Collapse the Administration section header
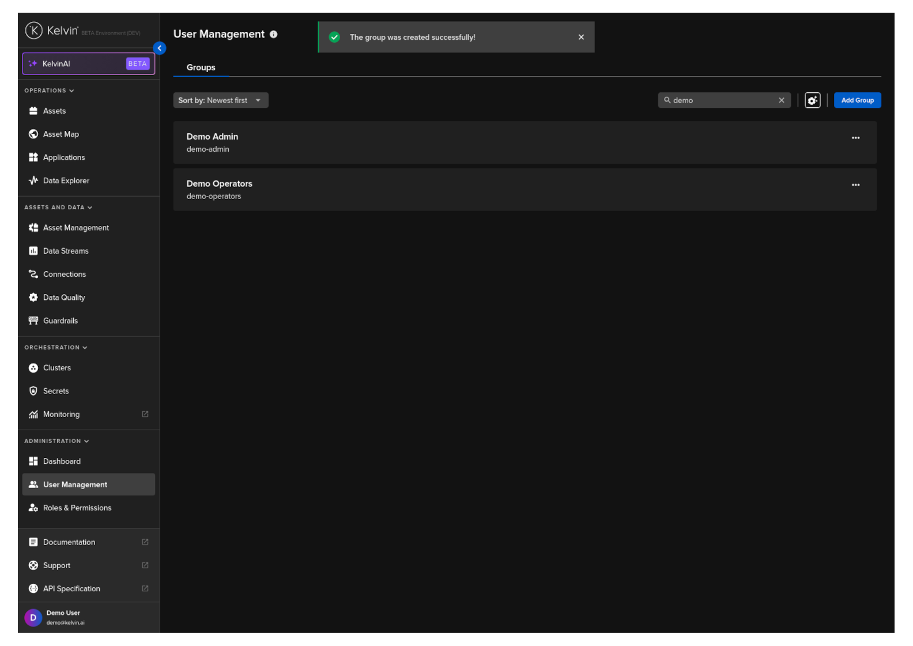The height and width of the screenshot is (646, 913). click(56, 441)
